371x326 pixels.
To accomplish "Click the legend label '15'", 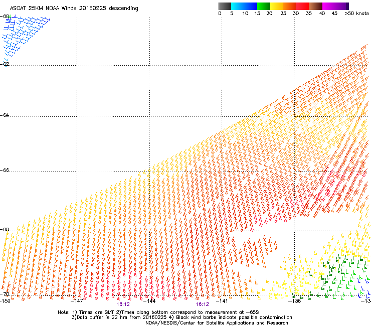I will 257,14.
